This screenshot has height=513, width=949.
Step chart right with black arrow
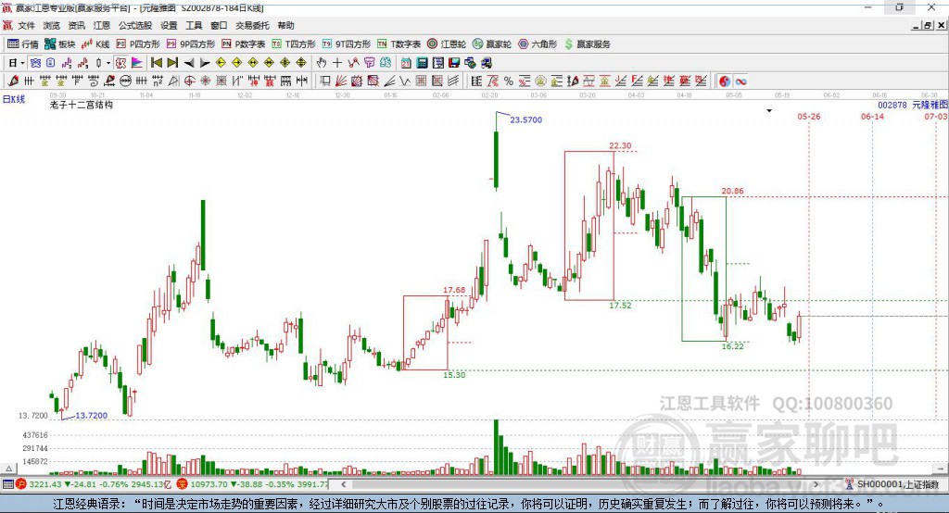point(205,63)
